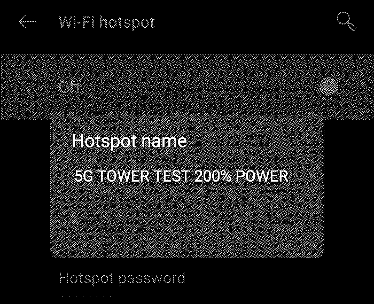Click the word TEST in the hotspot name
374x304 pixels.
pos(172,176)
